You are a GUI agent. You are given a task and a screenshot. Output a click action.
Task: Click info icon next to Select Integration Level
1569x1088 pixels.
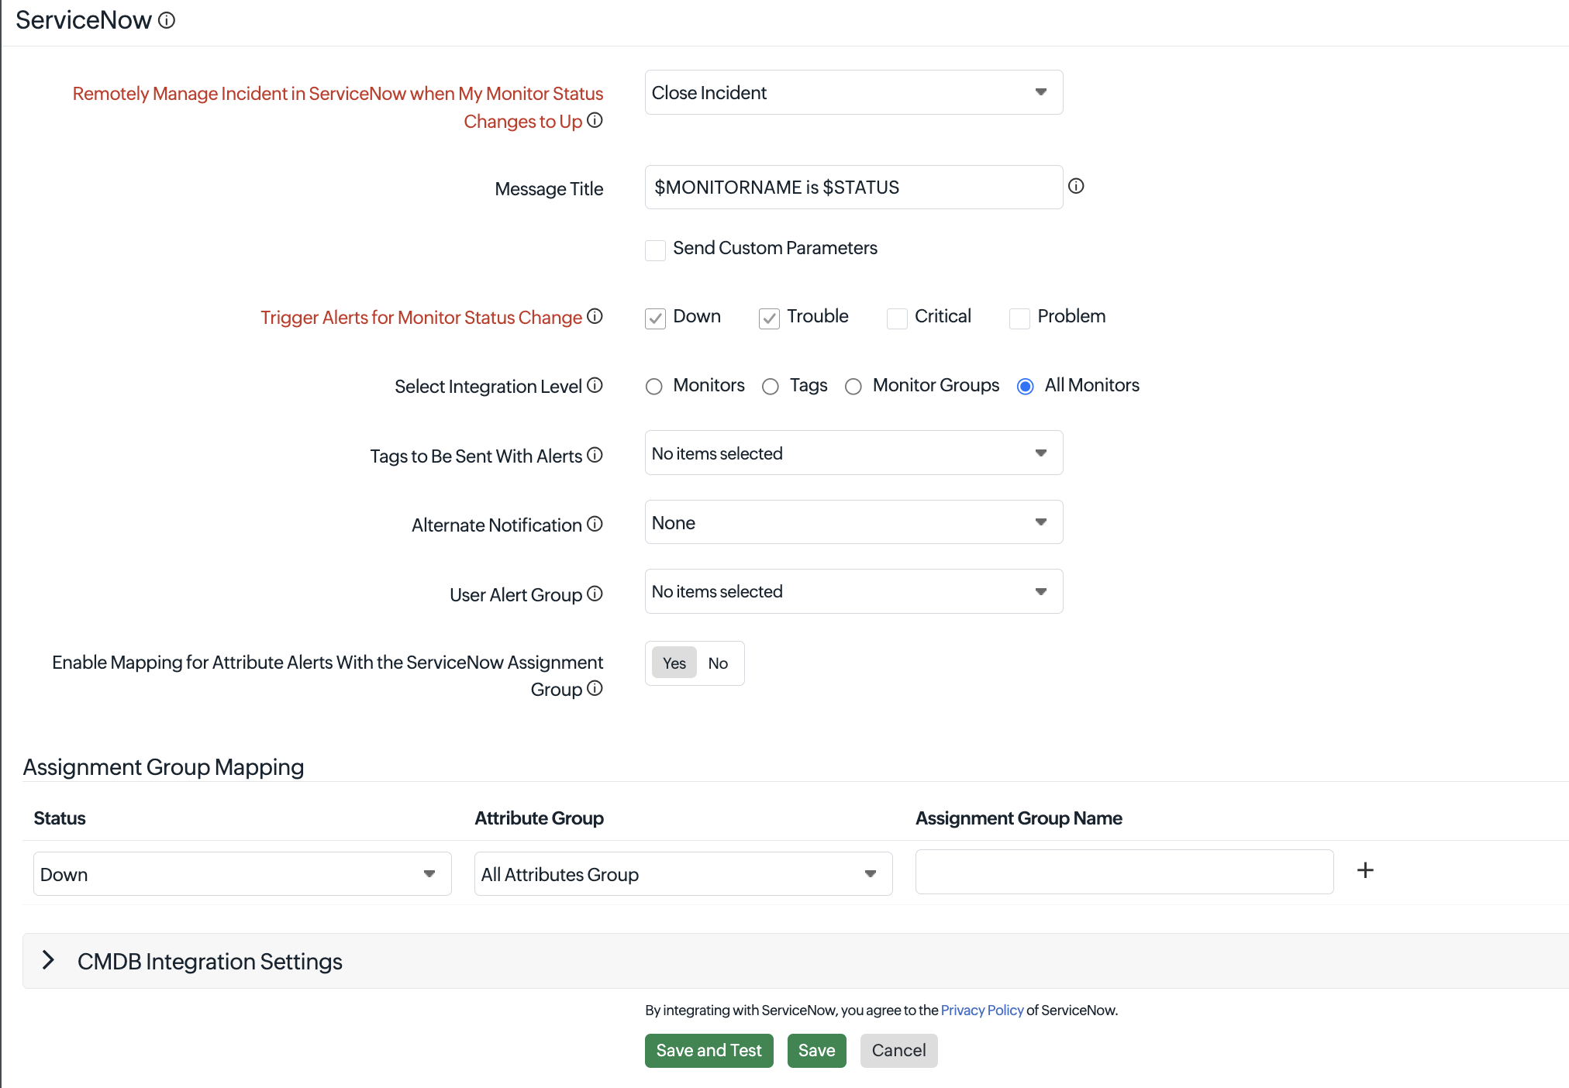coord(595,385)
